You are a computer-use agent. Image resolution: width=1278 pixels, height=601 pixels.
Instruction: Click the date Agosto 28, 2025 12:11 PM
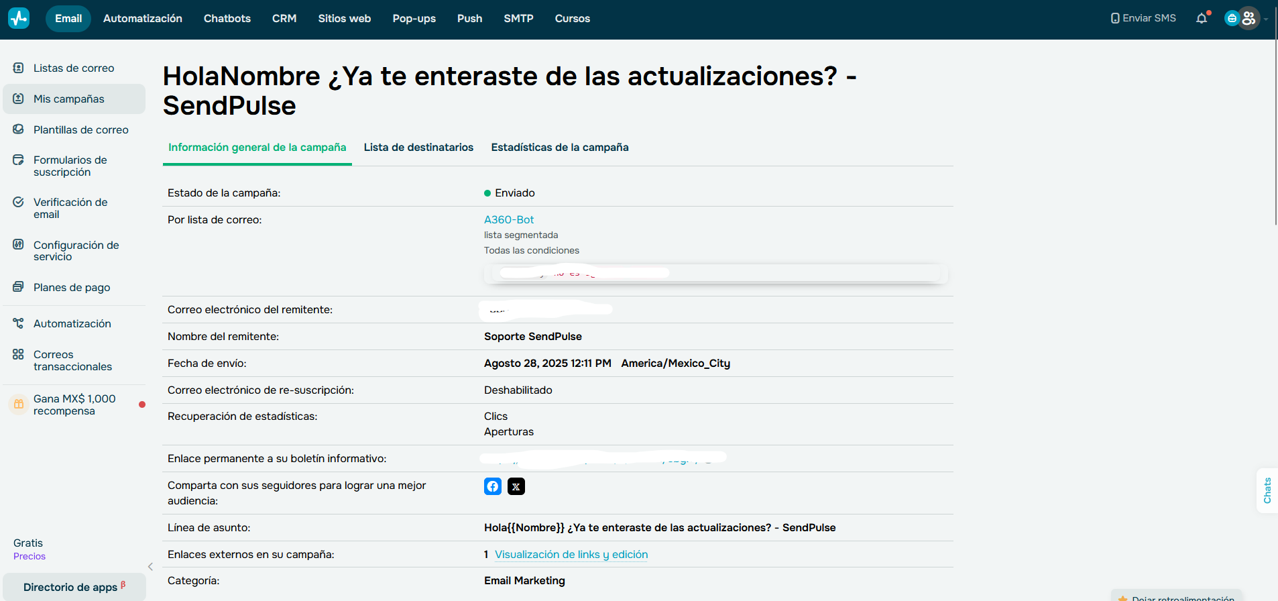(x=548, y=363)
